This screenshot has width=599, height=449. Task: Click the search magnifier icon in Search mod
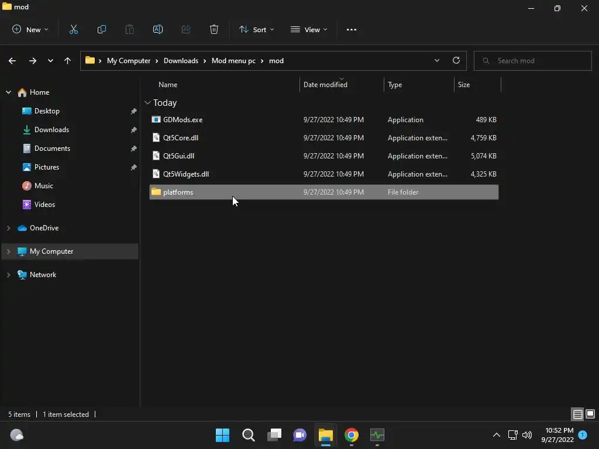point(486,61)
